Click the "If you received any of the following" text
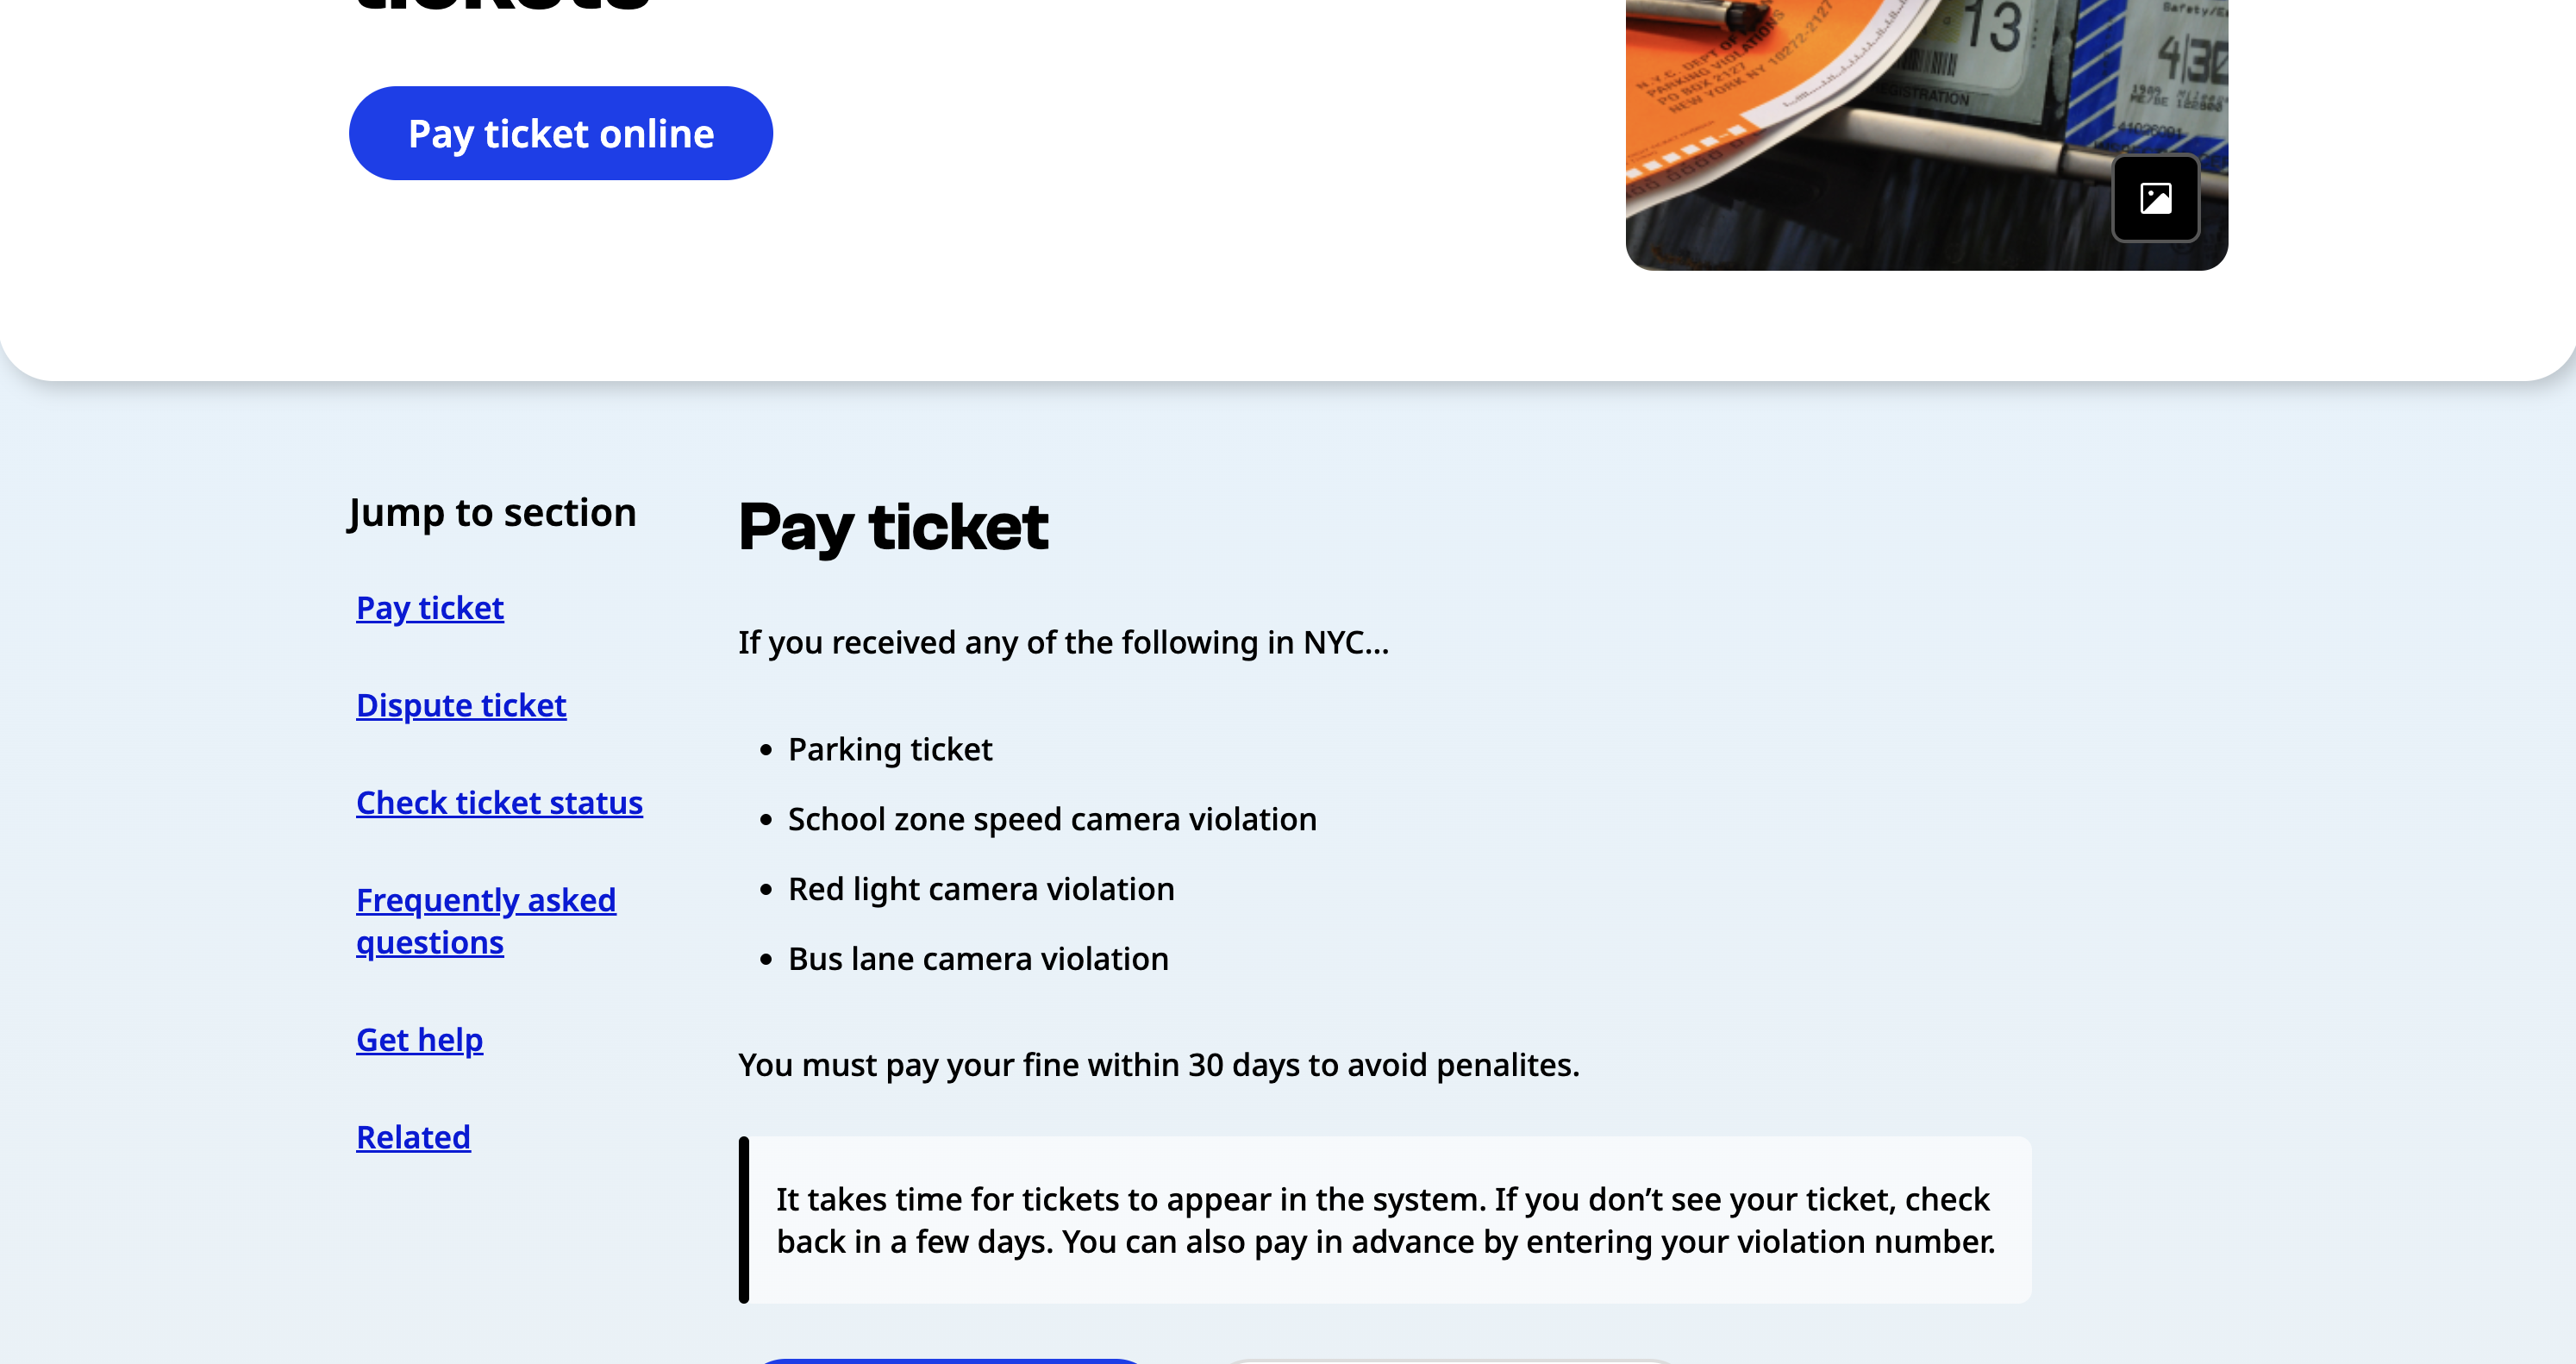Image resolution: width=2576 pixels, height=1364 pixels. pos(1063,643)
